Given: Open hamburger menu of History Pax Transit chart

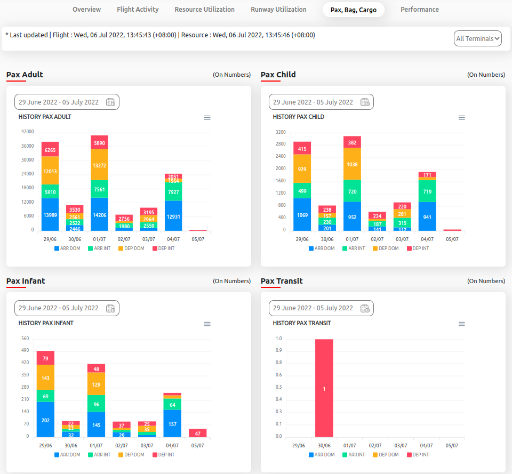Looking at the screenshot, I should pos(462,324).
